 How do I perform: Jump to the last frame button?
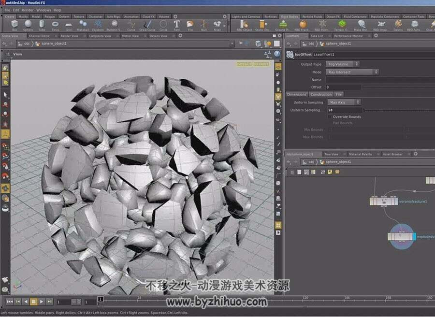(49, 302)
